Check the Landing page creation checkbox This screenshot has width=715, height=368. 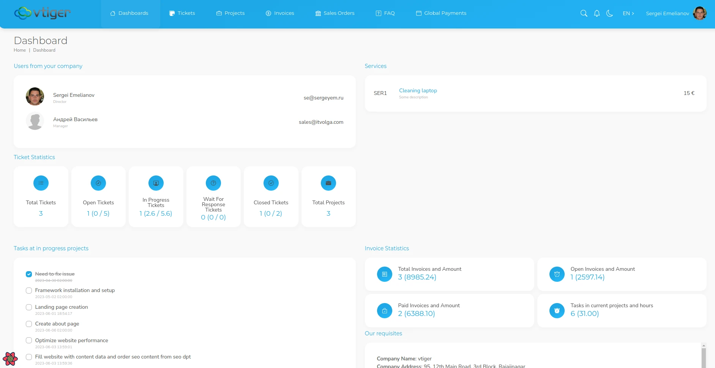[29, 307]
